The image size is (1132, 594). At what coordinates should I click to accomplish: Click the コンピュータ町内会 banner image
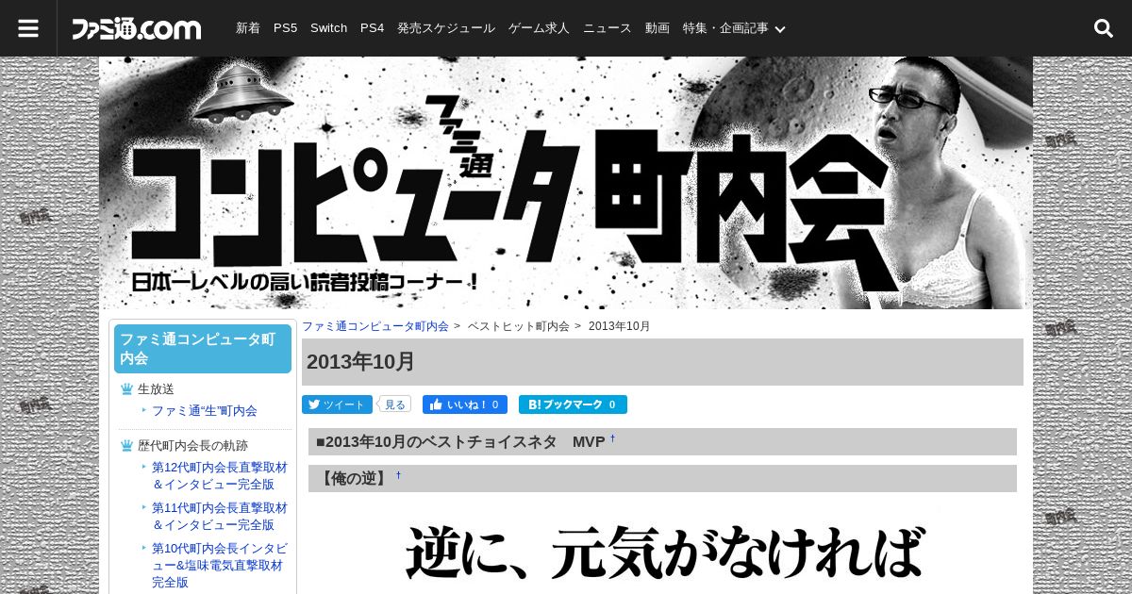tap(566, 183)
